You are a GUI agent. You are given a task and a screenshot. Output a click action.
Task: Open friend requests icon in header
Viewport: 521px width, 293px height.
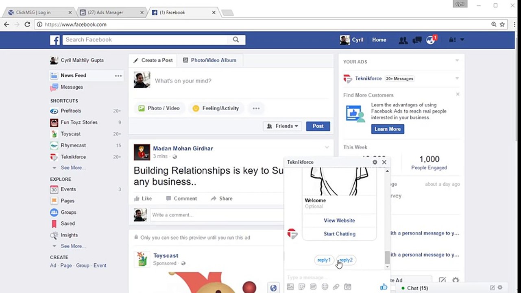(x=403, y=40)
